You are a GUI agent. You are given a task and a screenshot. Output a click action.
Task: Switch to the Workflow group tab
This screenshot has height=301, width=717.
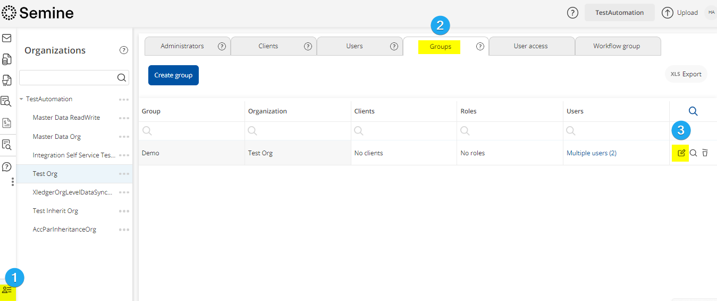(x=617, y=46)
